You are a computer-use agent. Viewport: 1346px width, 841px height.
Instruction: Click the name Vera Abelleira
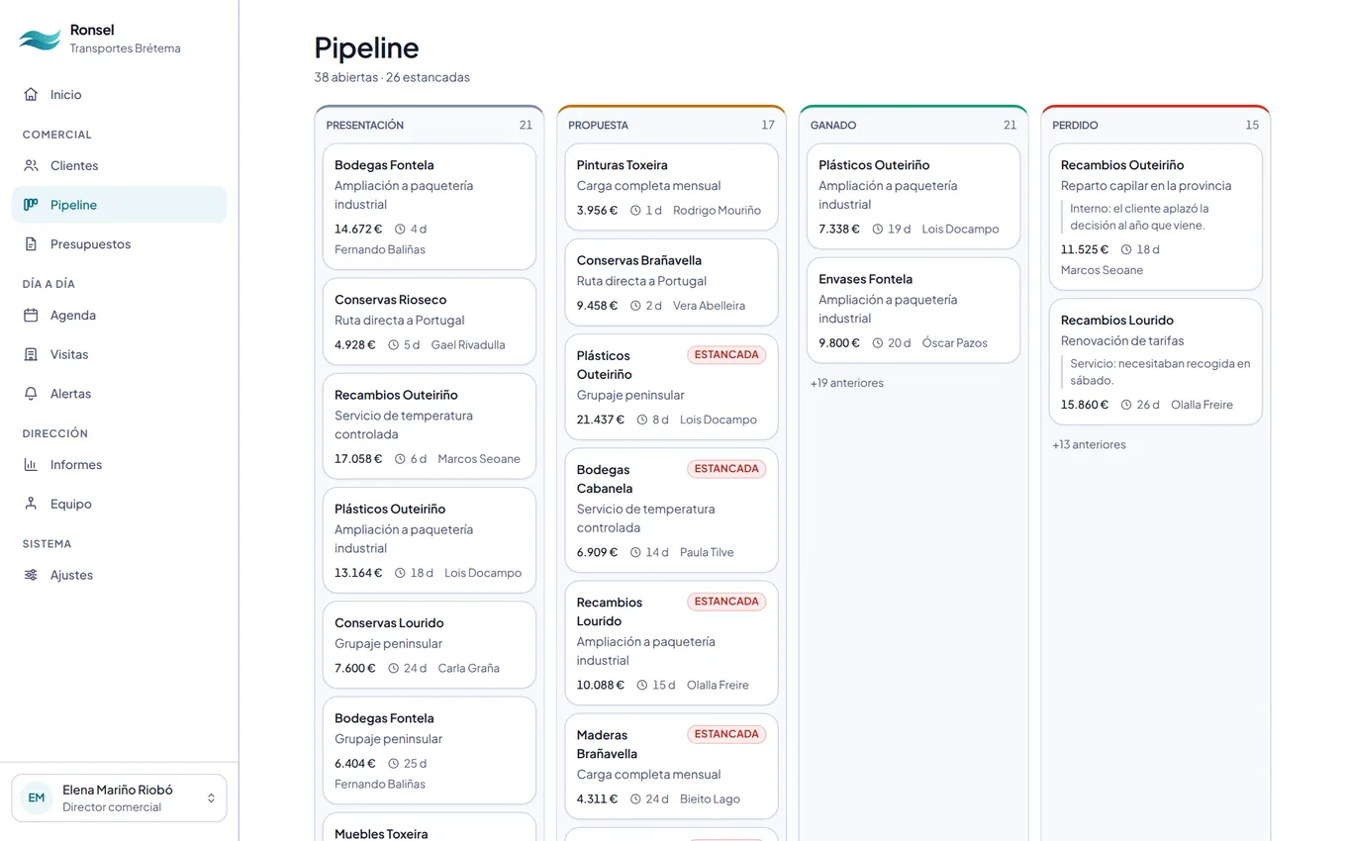[x=709, y=306]
